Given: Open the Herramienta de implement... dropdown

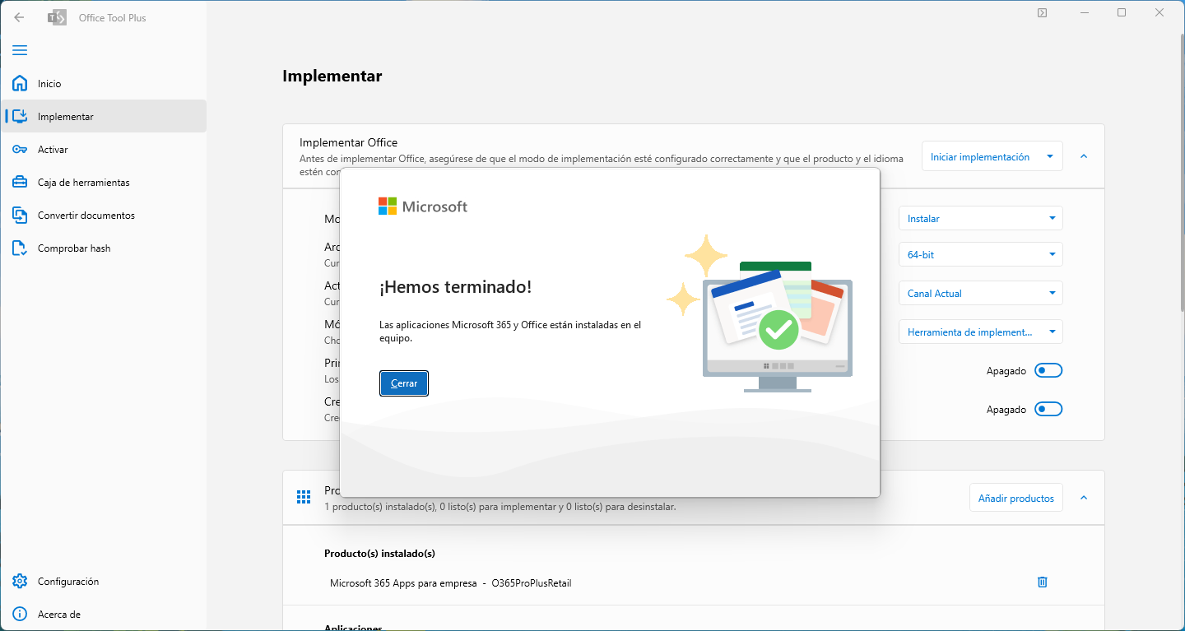Looking at the screenshot, I should tap(981, 332).
